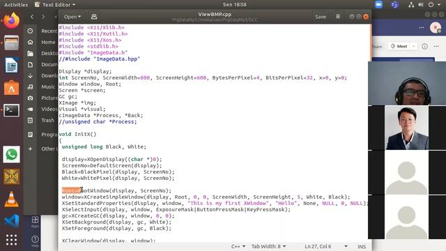This screenshot has width=446, height=251.
Task: Open the Text Editor app menu
Action: [x=55, y=5]
